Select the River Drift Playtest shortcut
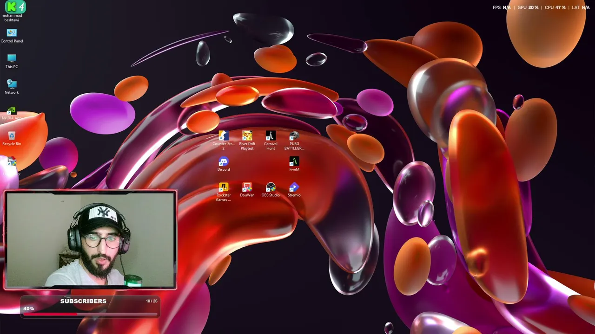Viewport: 595px width, 334px height. [x=247, y=141]
